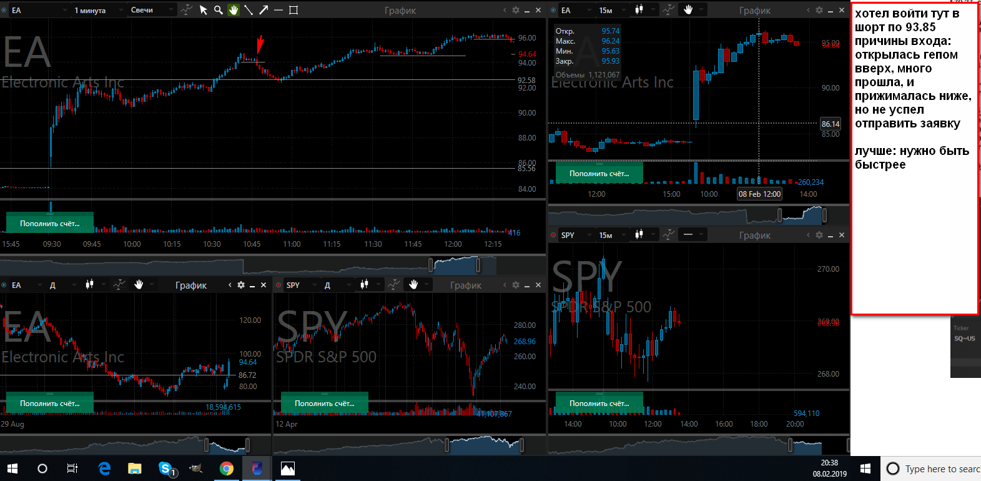
Task: Expand the 'Свечи' chart type dropdown
Action: click(151, 10)
